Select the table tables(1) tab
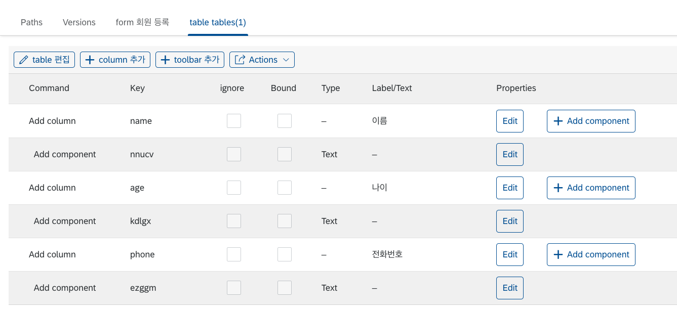This screenshot has height=311, width=677. point(218,22)
